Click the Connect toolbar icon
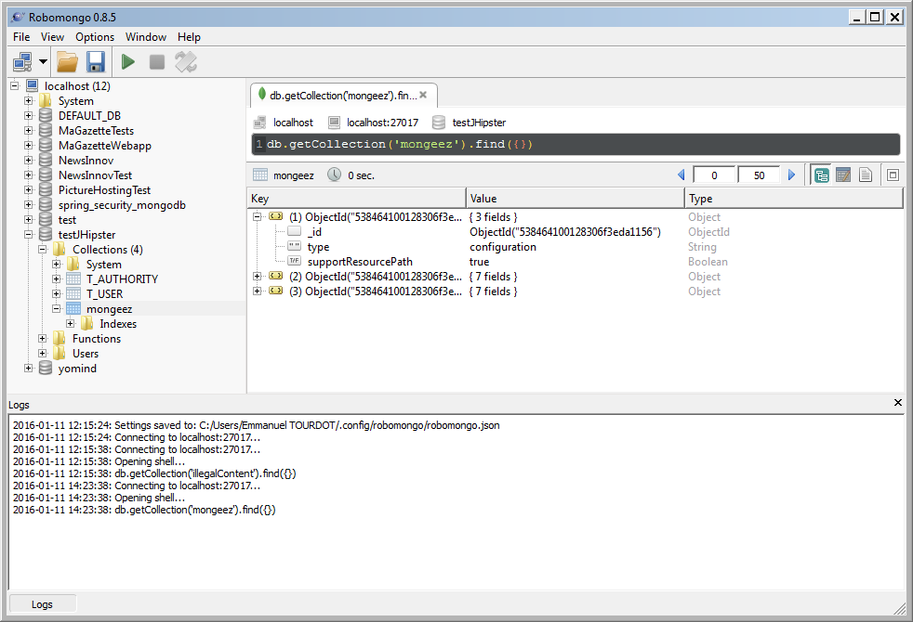Screen dimensions: 913x622 [22, 61]
